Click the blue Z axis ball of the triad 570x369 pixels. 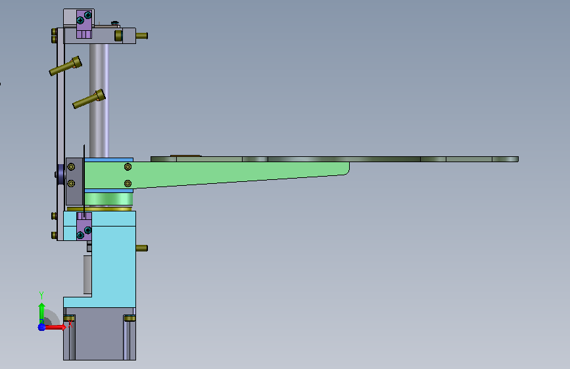[41, 327]
